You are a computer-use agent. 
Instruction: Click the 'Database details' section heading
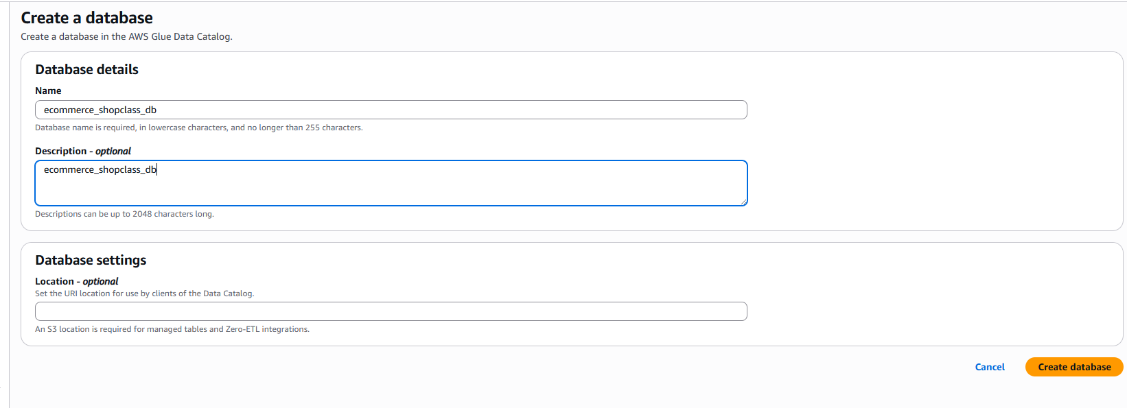tap(86, 69)
